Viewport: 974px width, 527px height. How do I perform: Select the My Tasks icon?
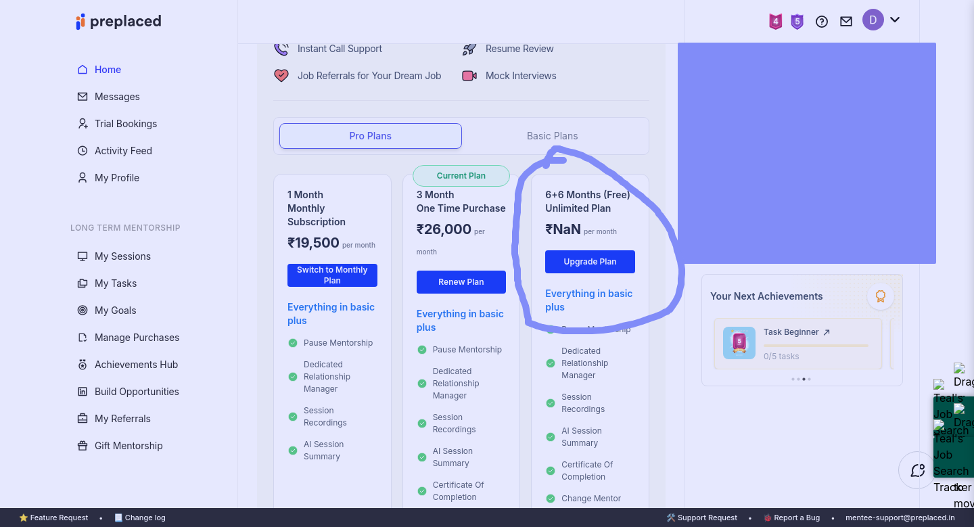(x=83, y=283)
